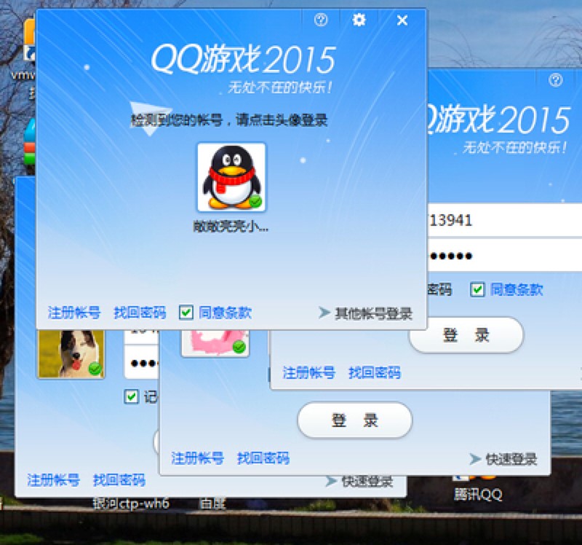Click 注册帐号 link in middle background window
Viewport: 582px width, 545px height.
tap(197, 458)
